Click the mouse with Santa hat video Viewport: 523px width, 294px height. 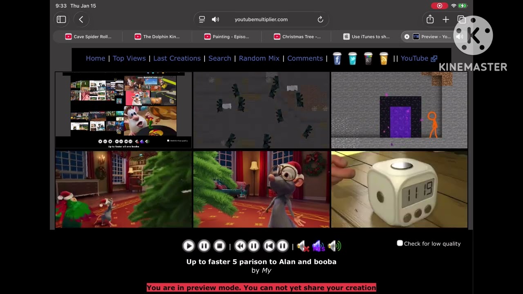tap(261, 189)
